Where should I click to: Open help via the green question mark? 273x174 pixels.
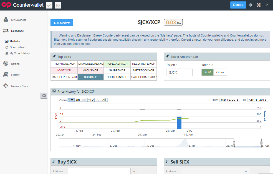pos(267,5)
